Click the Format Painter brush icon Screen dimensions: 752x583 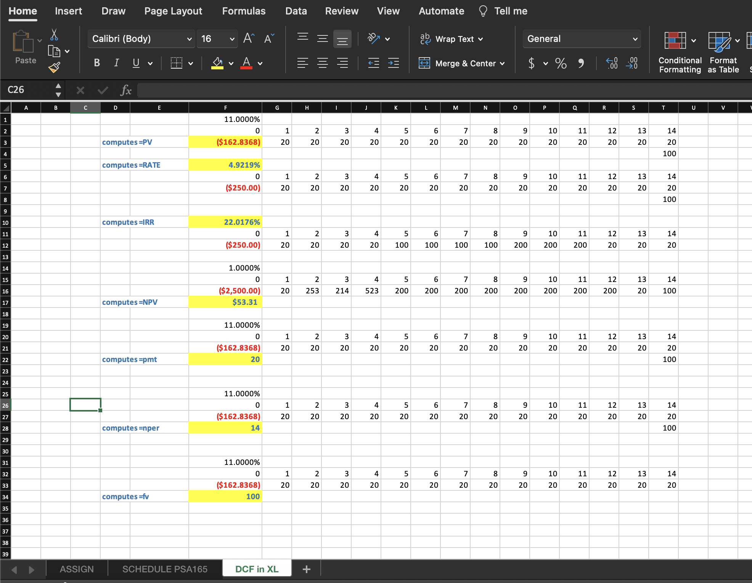(x=54, y=68)
